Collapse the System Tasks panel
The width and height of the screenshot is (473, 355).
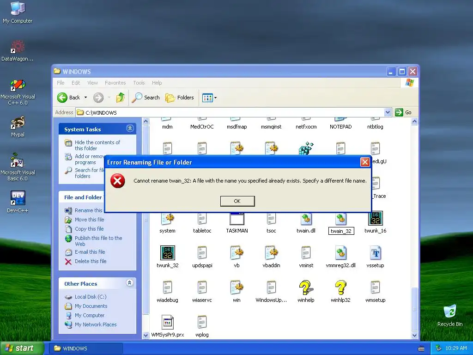point(130,129)
